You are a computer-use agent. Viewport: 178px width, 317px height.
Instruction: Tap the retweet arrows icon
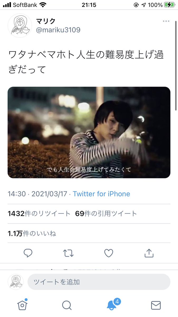click(68, 253)
